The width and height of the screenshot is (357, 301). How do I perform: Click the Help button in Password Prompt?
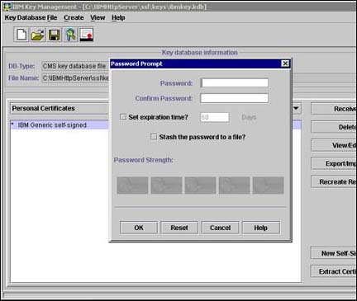[261, 228]
